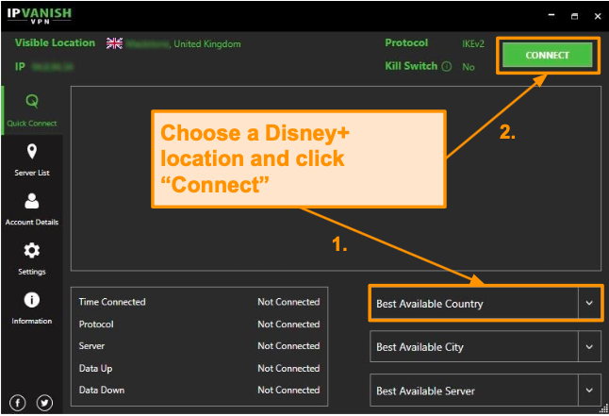This screenshot has height=416, width=609.
Task: Click the window resize grip corner
Action: pyautogui.click(x=604, y=408)
